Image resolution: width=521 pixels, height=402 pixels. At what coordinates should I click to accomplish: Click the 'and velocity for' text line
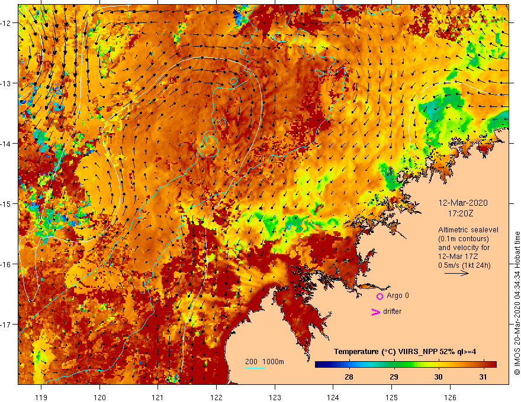tap(464, 248)
